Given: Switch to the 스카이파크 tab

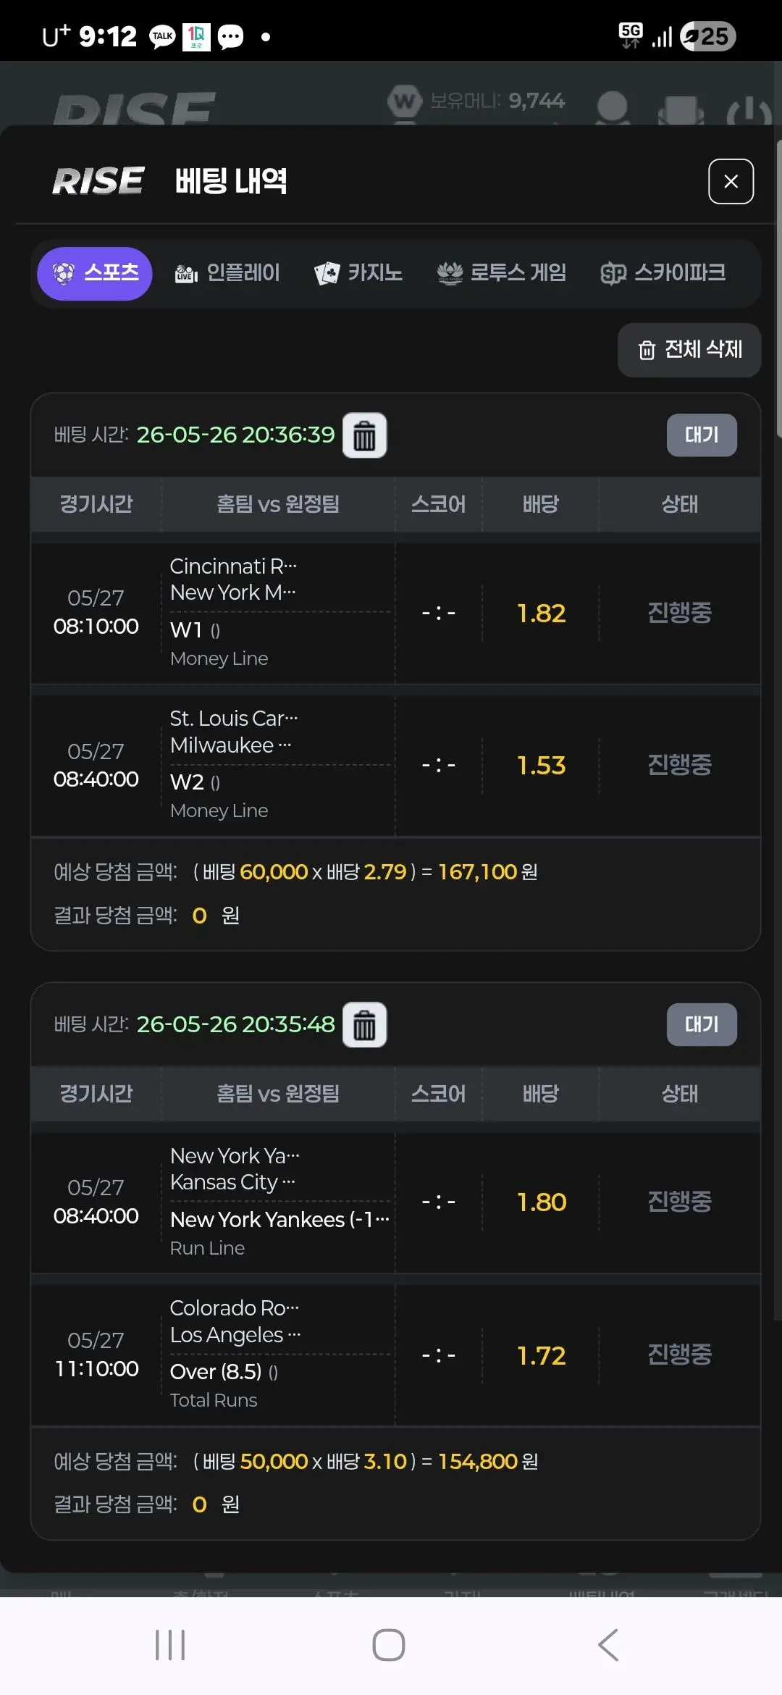Looking at the screenshot, I should pyautogui.click(x=663, y=273).
